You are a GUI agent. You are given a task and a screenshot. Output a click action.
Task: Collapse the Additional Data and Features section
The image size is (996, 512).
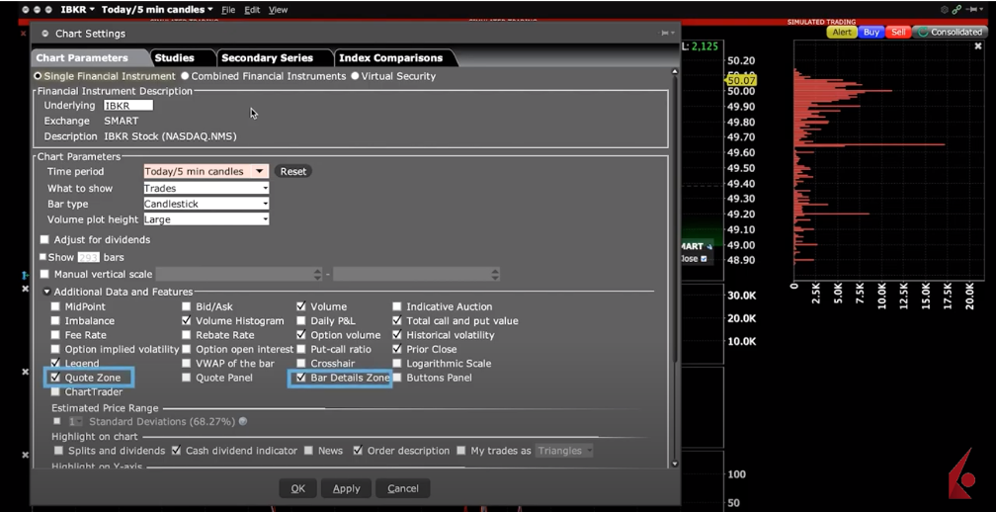tap(46, 293)
